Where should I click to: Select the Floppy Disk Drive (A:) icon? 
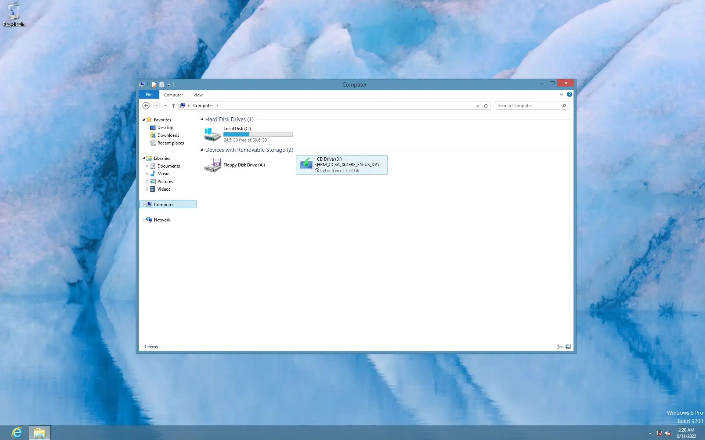point(213,165)
